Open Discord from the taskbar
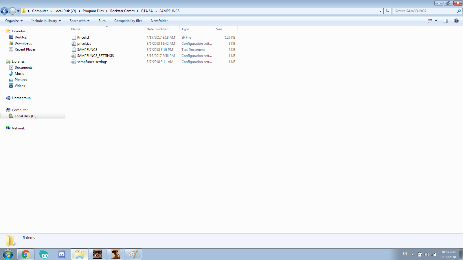 [62, 254]
